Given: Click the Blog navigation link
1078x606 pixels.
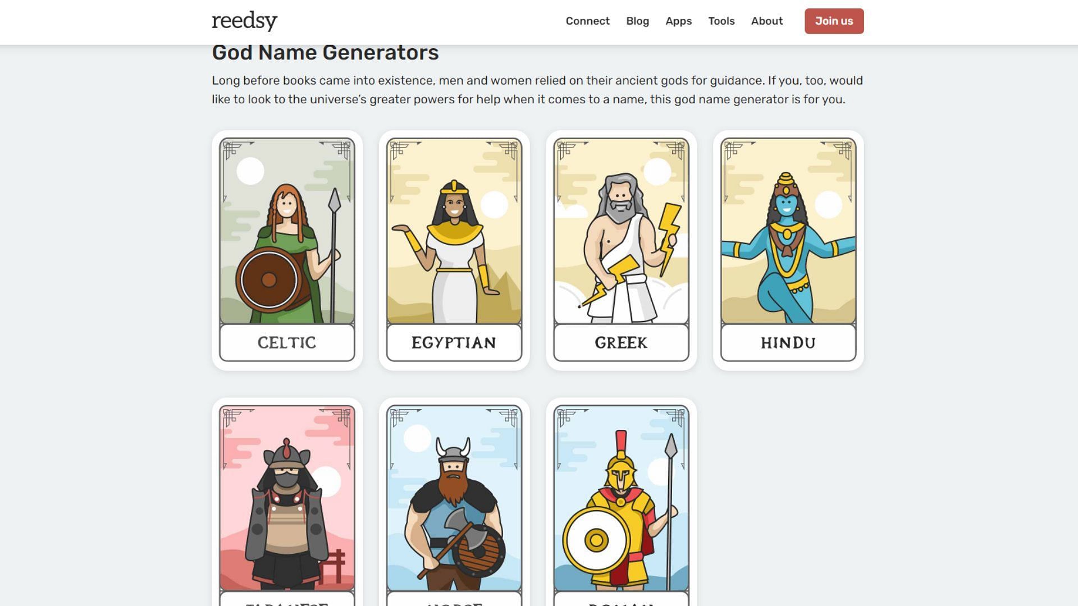Looking at the screenshot, I should tap(637, 21).
